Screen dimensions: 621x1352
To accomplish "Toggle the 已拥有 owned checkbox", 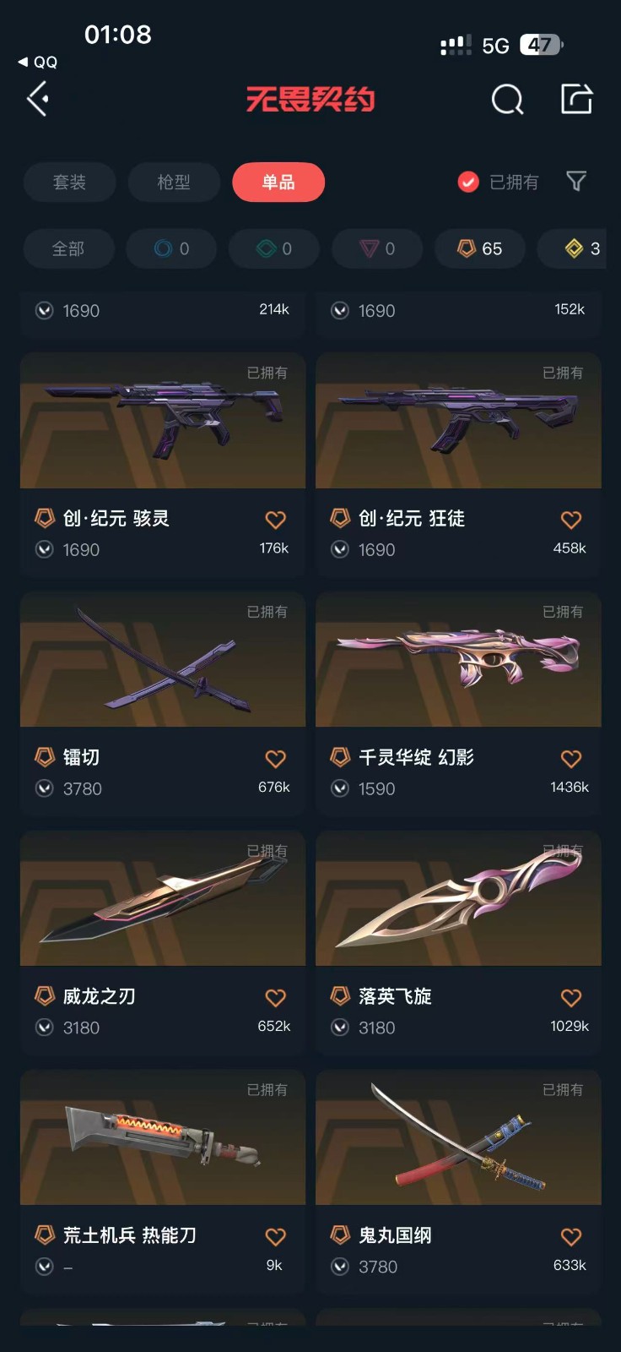I will coord(468,182).
